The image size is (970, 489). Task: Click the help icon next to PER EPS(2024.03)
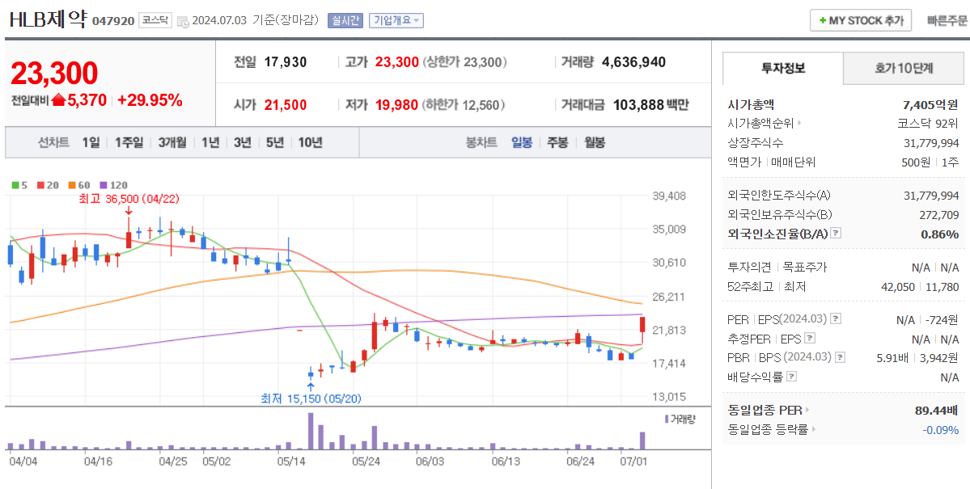click(836, 319)
